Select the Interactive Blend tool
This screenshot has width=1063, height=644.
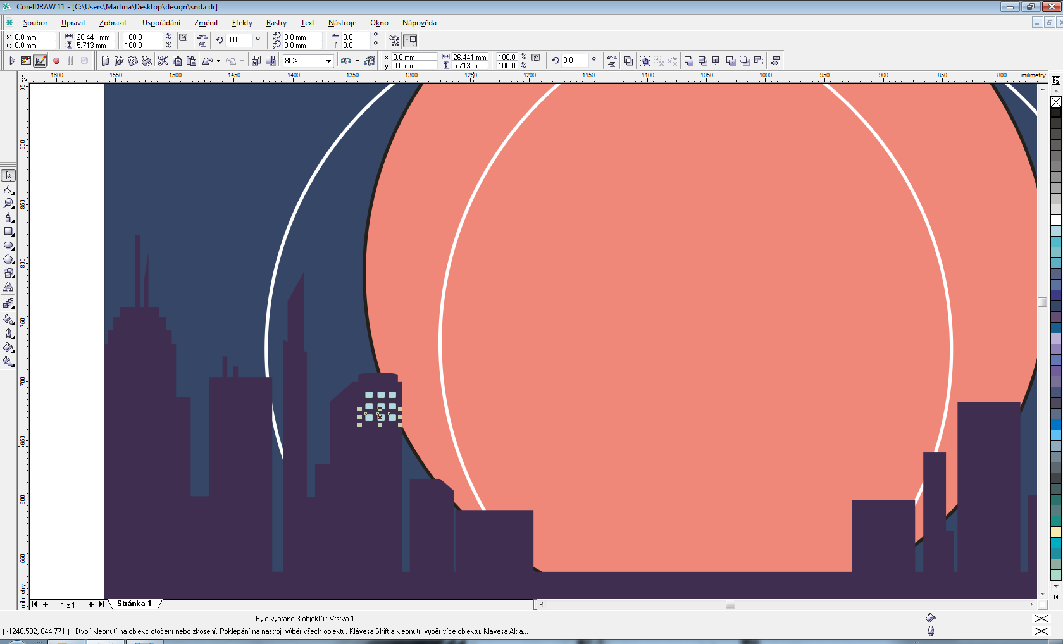coord(9,304)
